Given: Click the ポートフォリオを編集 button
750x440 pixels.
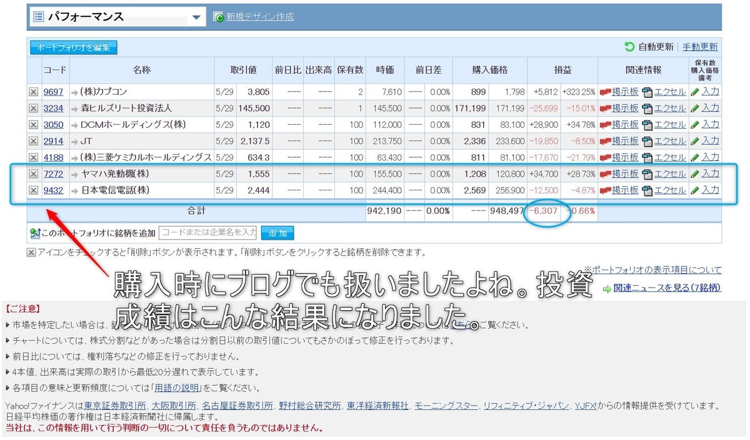Looking at the screenshot, I should 73,47.
